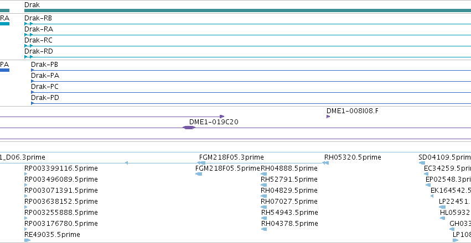Click the FGM218F05.3prime EST label

coord(231,157)
